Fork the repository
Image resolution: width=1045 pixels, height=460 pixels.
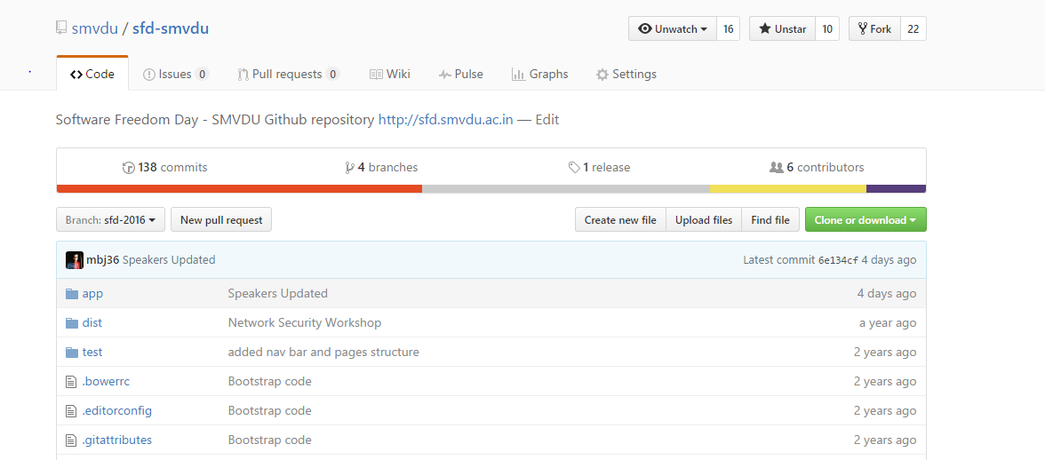point(874,28)
